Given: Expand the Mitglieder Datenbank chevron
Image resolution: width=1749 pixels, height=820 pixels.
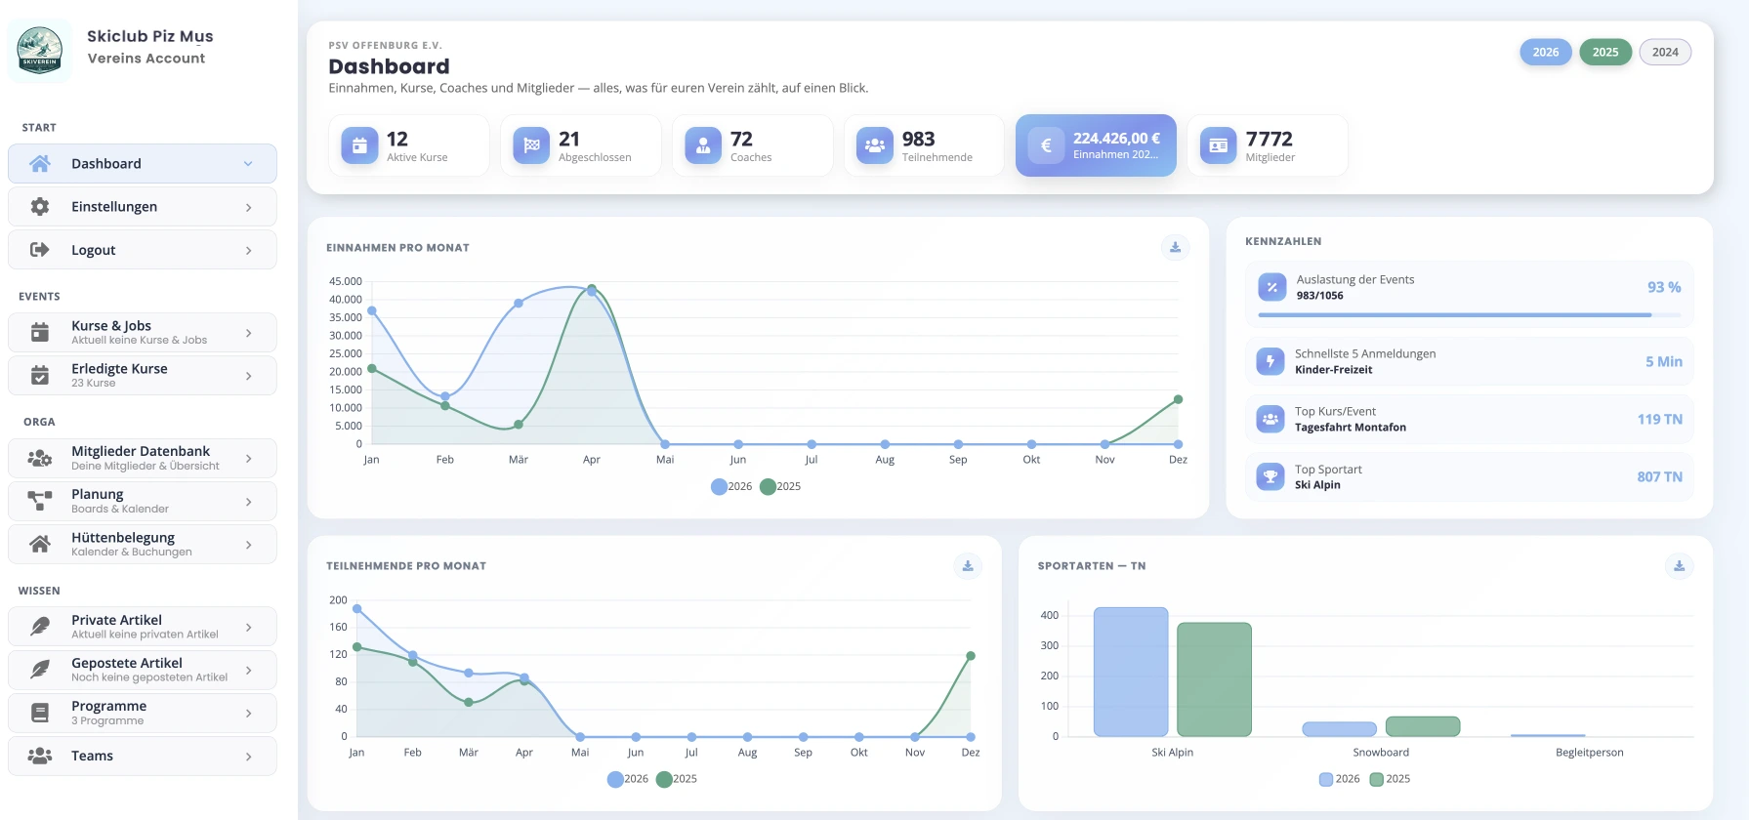Looking at the screenshot, I should point(249,459).
